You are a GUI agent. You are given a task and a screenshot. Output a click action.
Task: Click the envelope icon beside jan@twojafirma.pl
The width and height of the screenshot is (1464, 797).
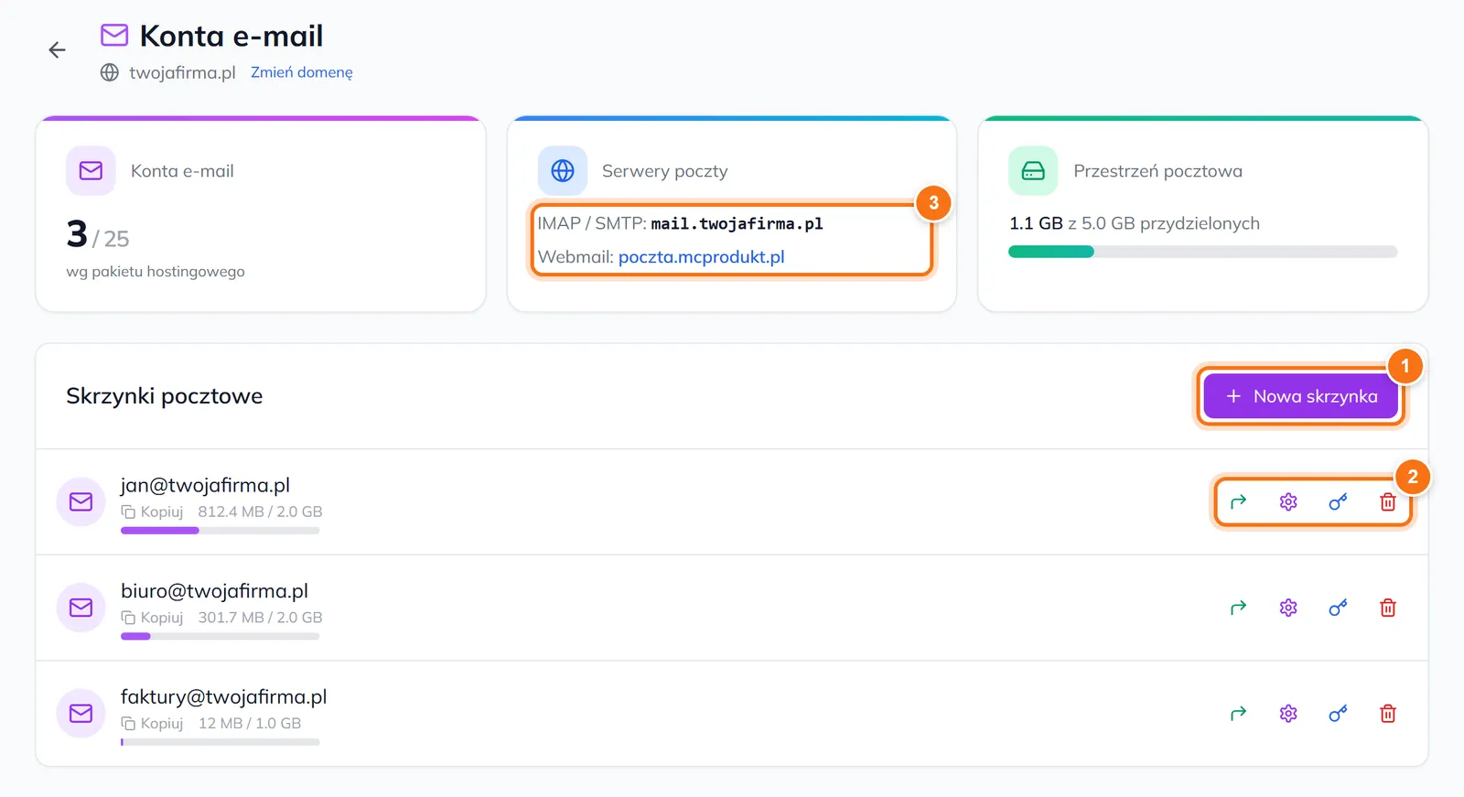(x=81, y=501)
